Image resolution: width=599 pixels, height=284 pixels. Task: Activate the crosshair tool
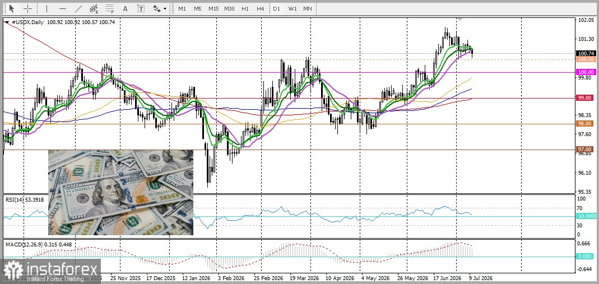(28, 8)
